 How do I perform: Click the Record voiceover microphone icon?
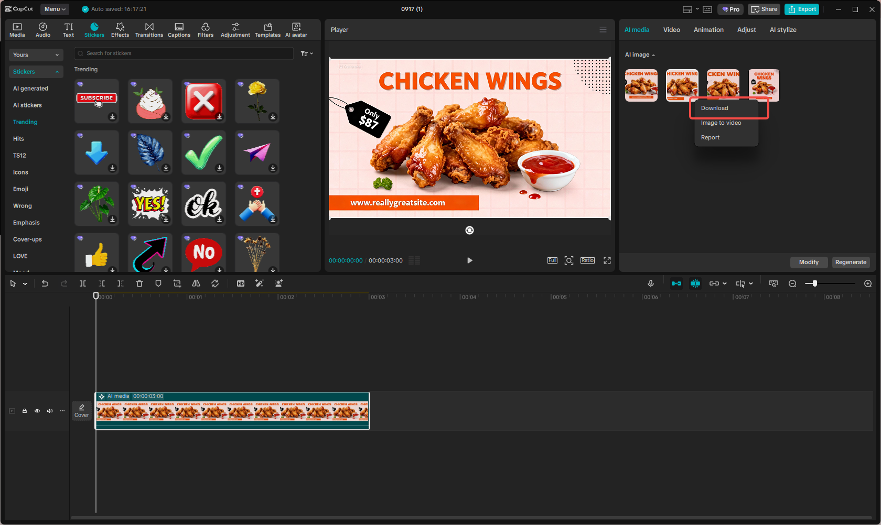click(x=650, y=283)
